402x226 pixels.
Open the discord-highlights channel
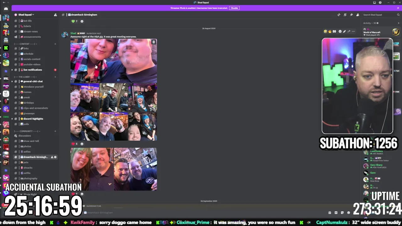click(35, 119)
